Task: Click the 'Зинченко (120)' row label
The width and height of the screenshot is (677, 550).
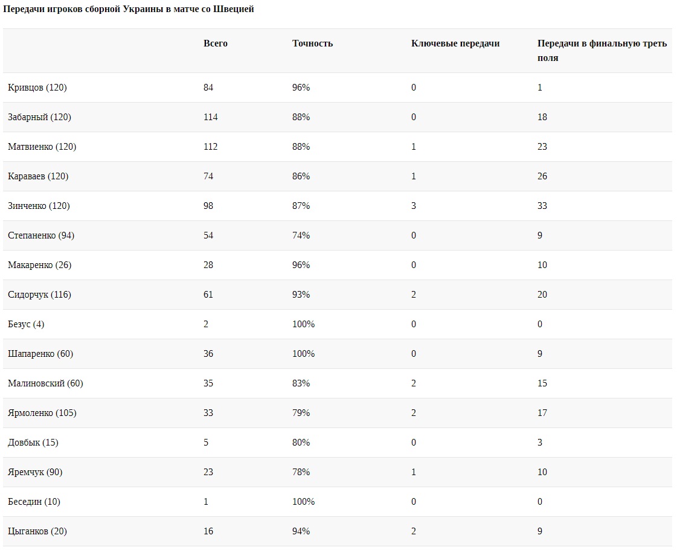Action: [39, 206]
